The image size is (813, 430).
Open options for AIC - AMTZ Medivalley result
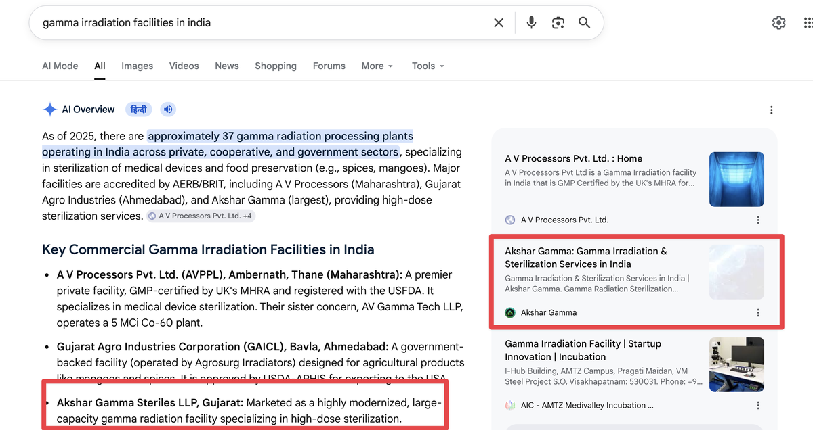point(758,406)
